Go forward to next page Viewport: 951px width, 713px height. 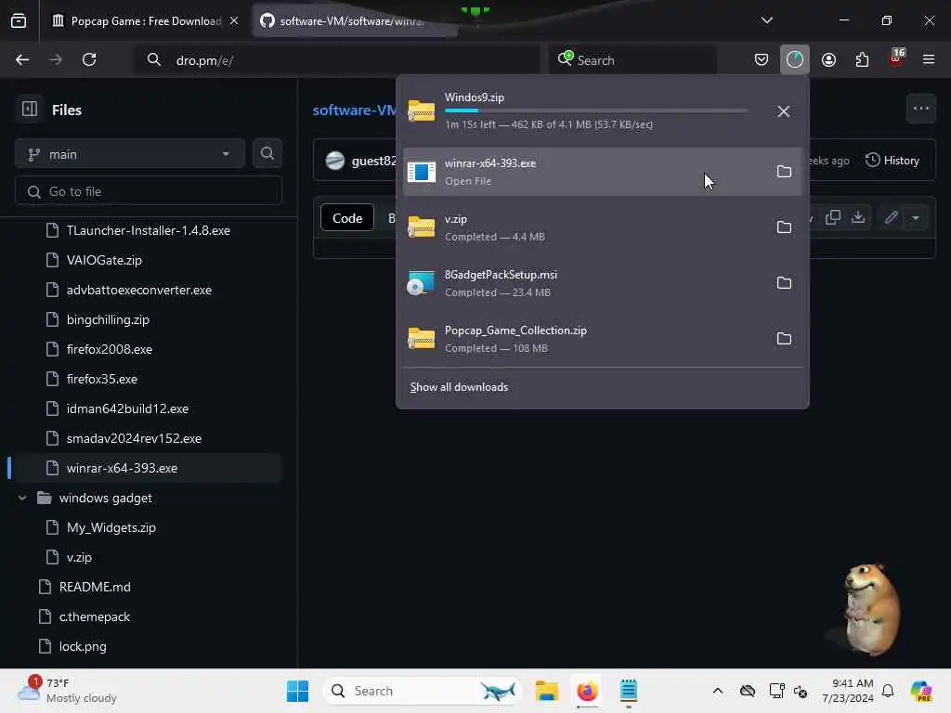click(x=56, y=59)
